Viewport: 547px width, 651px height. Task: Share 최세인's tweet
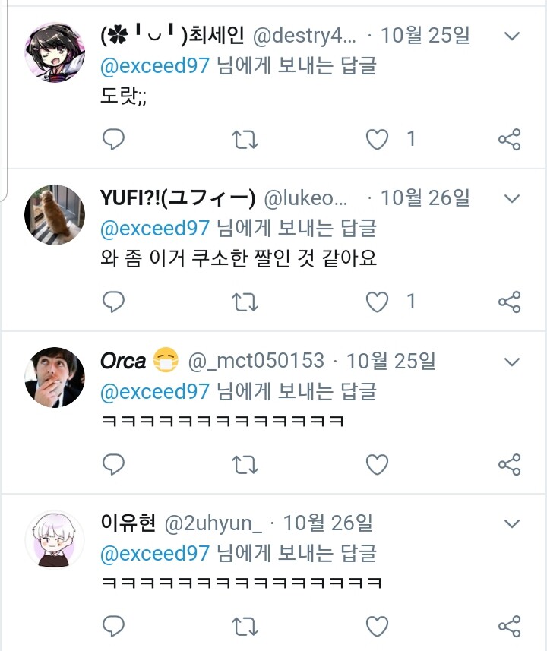coord(509,139)
